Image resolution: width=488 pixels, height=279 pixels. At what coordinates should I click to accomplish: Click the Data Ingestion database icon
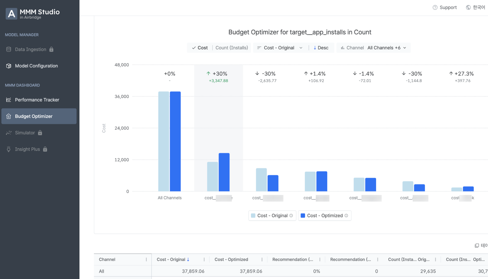tap(9, 50)
